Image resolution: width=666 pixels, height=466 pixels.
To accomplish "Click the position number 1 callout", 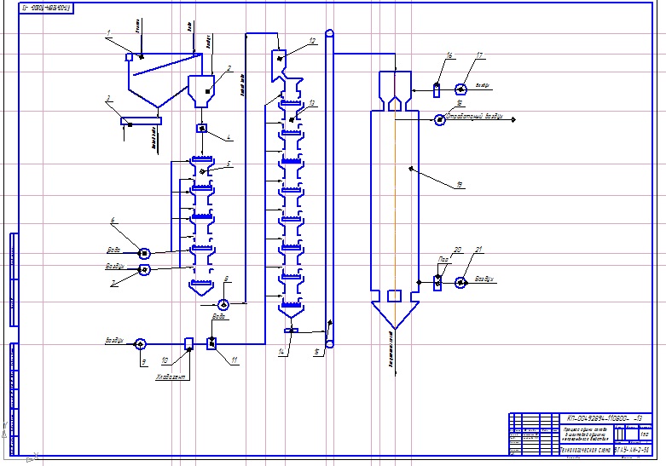I will (109, 33).
